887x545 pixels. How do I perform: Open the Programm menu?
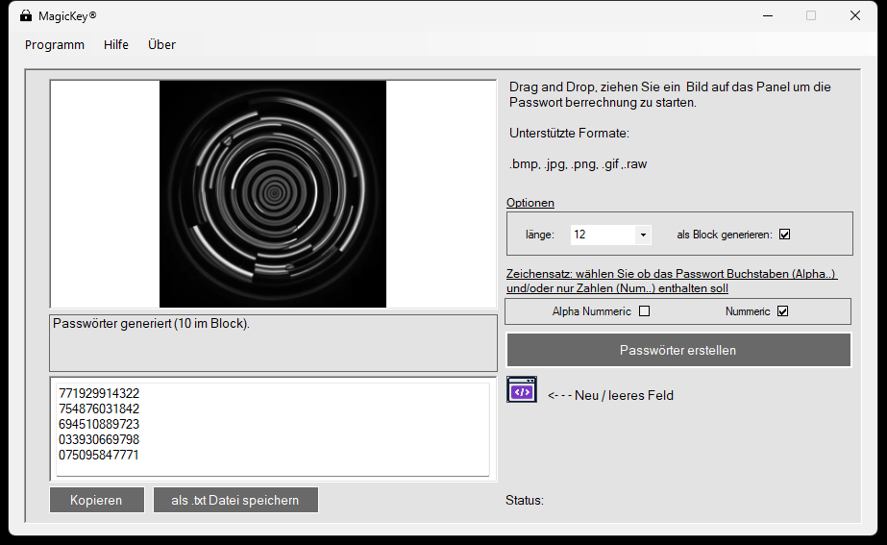(55, 45)
